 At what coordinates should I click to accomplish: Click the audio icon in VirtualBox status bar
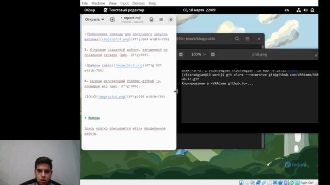coord(253,182)
